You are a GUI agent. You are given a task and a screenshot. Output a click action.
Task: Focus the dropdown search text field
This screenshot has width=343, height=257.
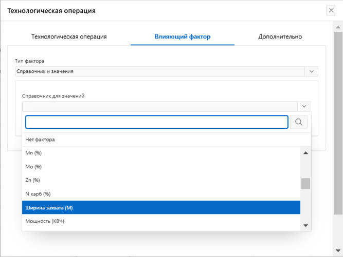click(157, 122)
